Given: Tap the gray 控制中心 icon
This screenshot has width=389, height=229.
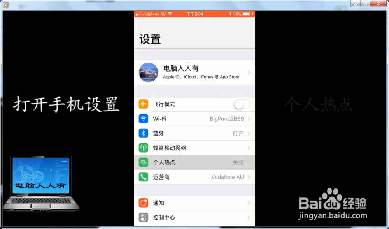Looking at the screenshot, I should tap(144, 218).
